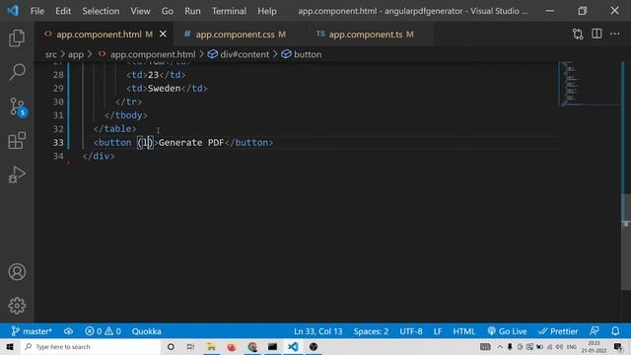Click Quokka status bar item

[x=147, y=331]
